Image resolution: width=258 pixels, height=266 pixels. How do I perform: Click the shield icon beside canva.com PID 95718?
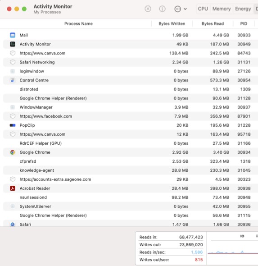13,134
